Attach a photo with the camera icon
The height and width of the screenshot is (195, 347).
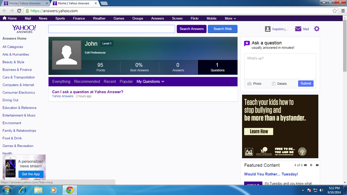pos(249,84)
